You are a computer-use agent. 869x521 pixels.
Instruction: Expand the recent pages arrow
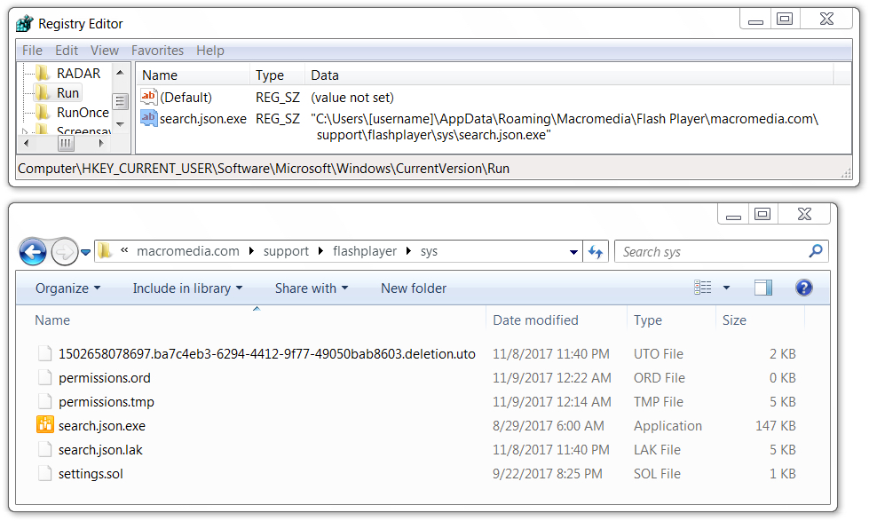pyautogui.click(x=86, y=252)
